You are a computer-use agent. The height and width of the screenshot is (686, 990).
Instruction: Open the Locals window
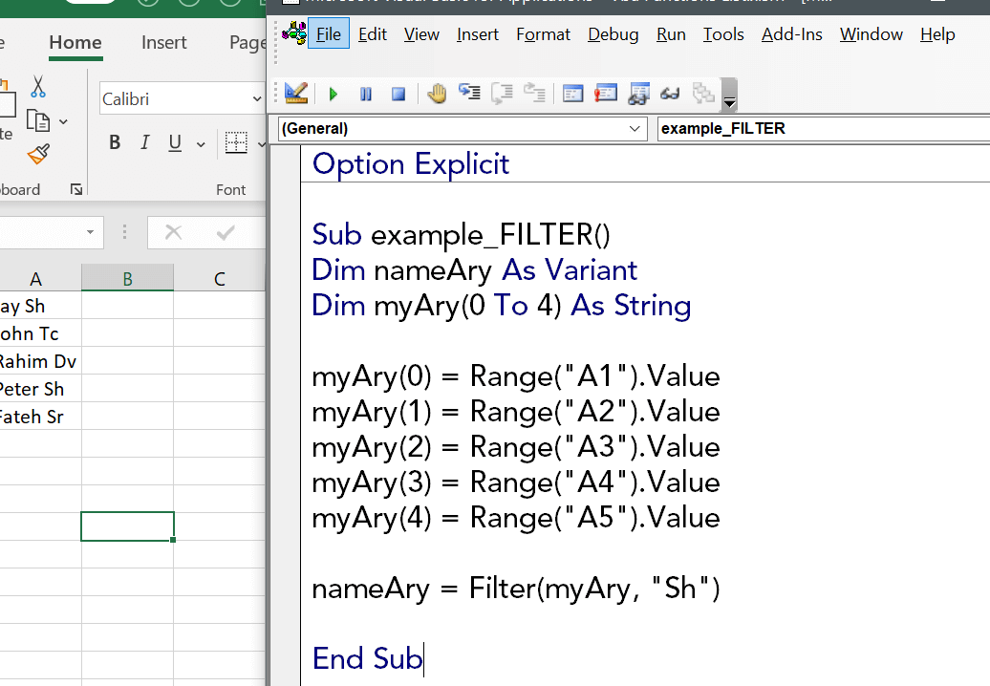pyautogui.click(x=572, y=94)
